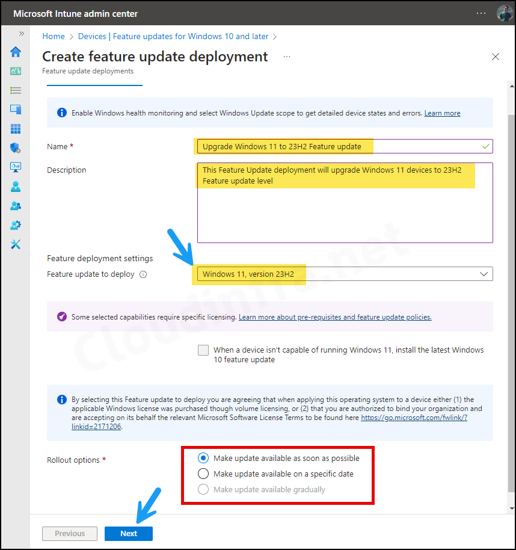The width and height of the screenshot is (516, 550).
Task: Open the Reports monitor icon
Action: [16, 167]
